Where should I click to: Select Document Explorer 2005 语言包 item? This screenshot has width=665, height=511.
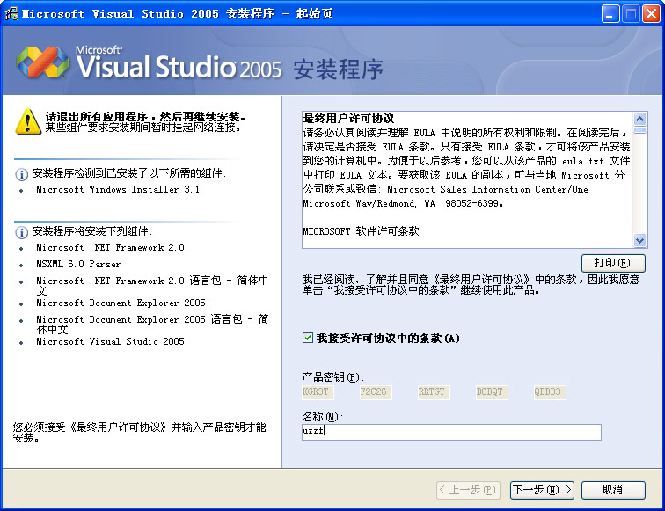152,324
